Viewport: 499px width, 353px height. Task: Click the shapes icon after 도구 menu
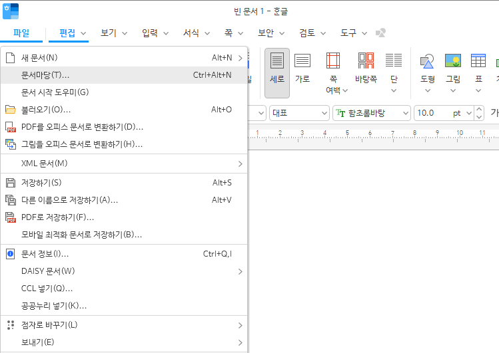point(380,33)
